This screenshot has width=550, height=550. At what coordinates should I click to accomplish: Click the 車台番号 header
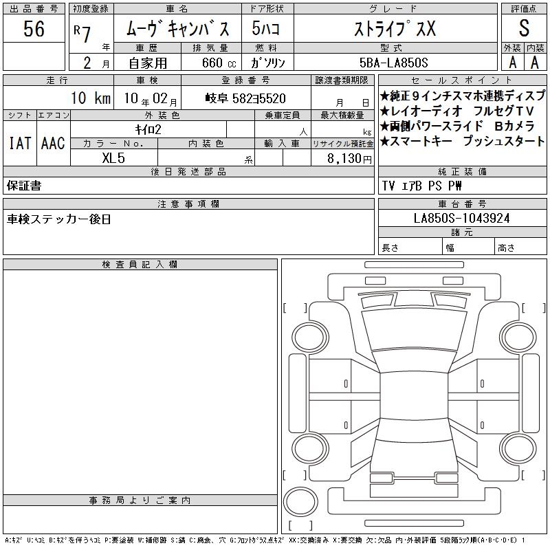coord(462,203)
